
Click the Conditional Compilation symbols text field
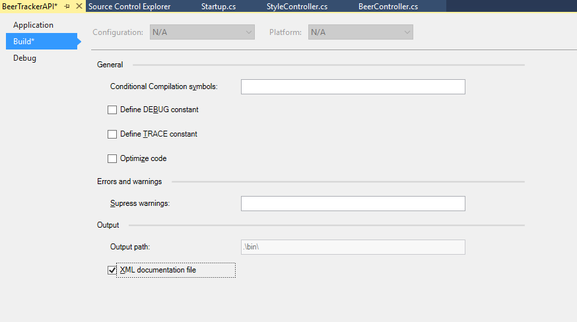coord(353,87)
